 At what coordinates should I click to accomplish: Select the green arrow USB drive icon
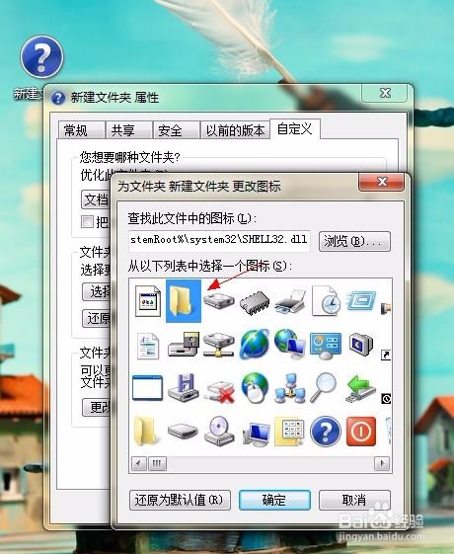coord(361,389)
